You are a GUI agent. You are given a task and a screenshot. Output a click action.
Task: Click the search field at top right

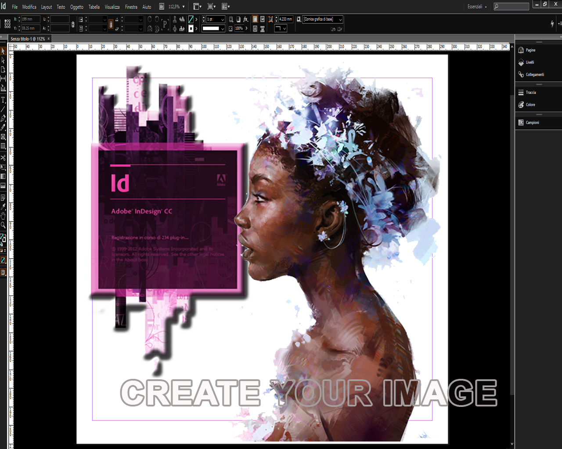(x=511, y=7)
